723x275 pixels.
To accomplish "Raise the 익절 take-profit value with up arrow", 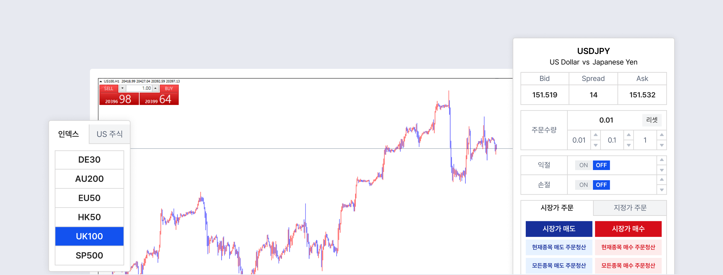I will 662,160.
